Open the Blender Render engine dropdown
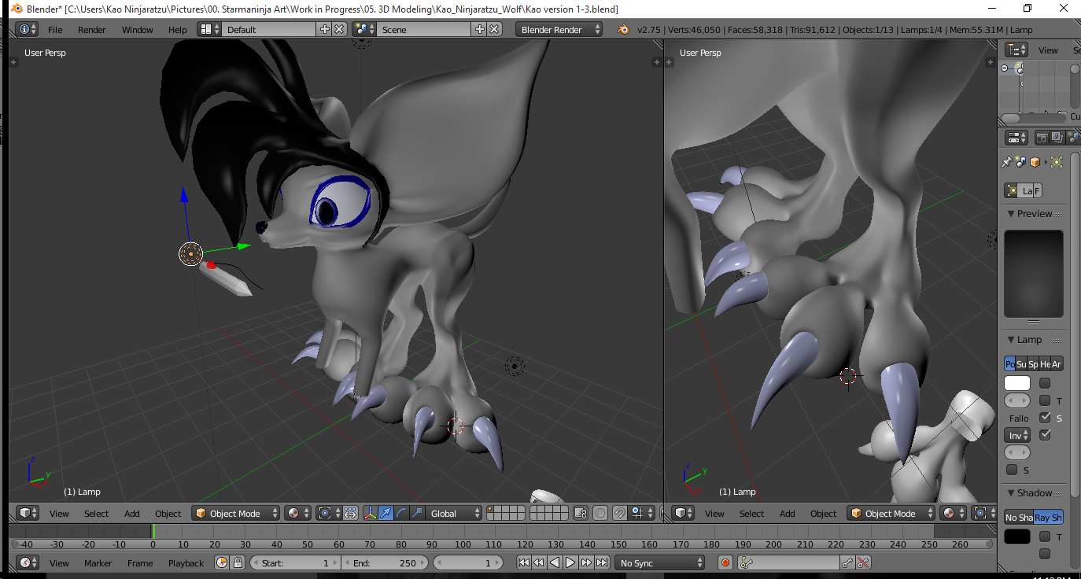 pos(559,30)
